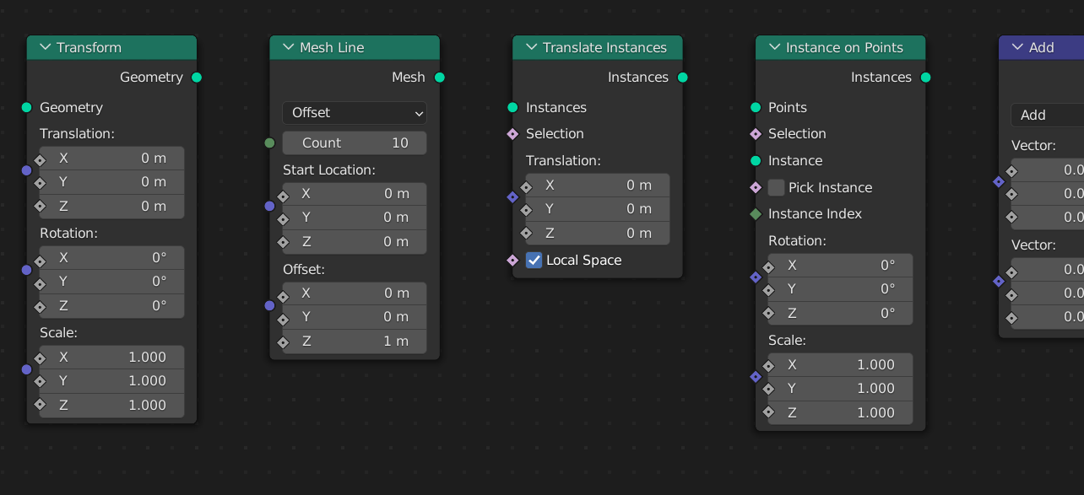Uncheck the Local Space checkbox
The width and height of the screenshot is (1084, 495).
pyautogui.click(x=534, y=261)
